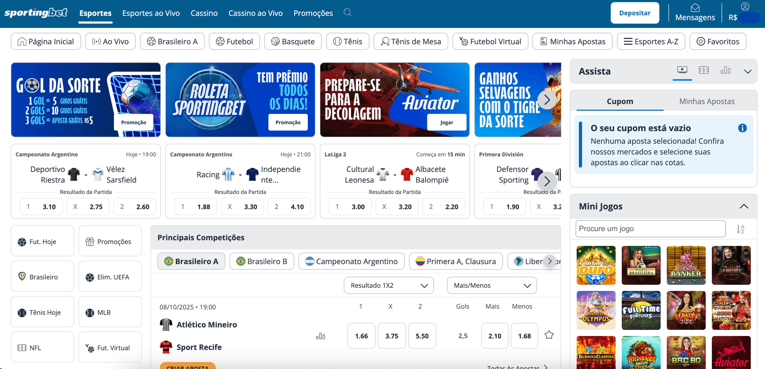The height and width of the screenshot is (369, 765).
Task: Click the Procure um jogo search field
Action: [x=651, y=229]
